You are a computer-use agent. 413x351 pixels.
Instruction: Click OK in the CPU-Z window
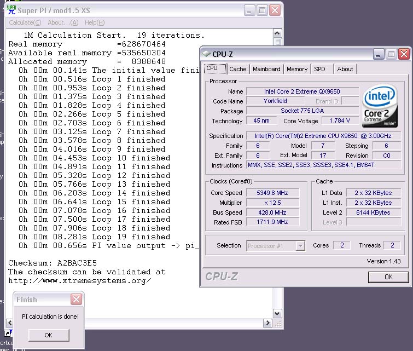coord(388,277)
